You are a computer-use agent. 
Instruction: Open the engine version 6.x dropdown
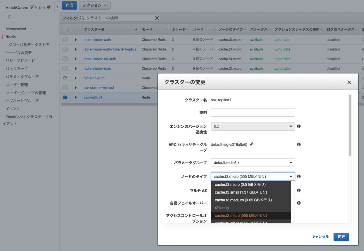click(x=253, y=126)
